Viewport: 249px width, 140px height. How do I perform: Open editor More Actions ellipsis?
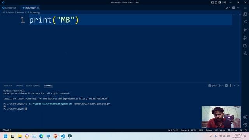point(238,8)
